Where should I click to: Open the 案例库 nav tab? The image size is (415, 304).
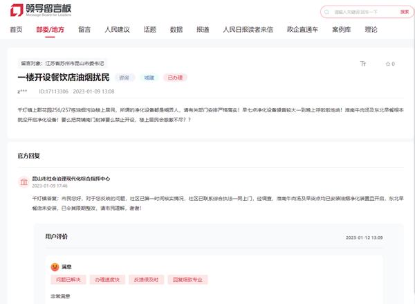click(342, 30)
